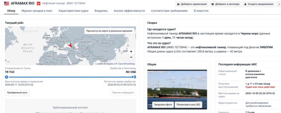Click the IMO: 9273844 text in header

click(76, 3)
